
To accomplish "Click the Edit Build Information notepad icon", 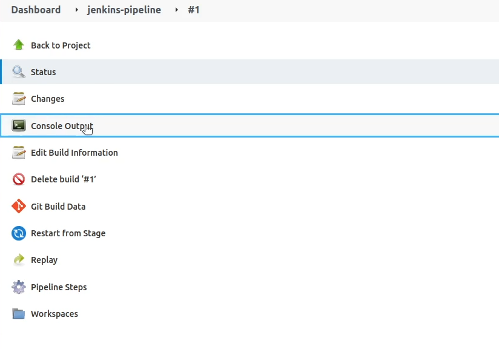I will coord(18,153).
